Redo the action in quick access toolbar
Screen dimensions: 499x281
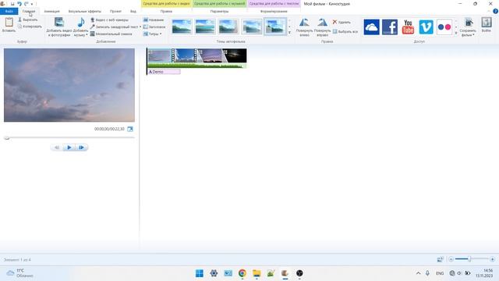27,4
